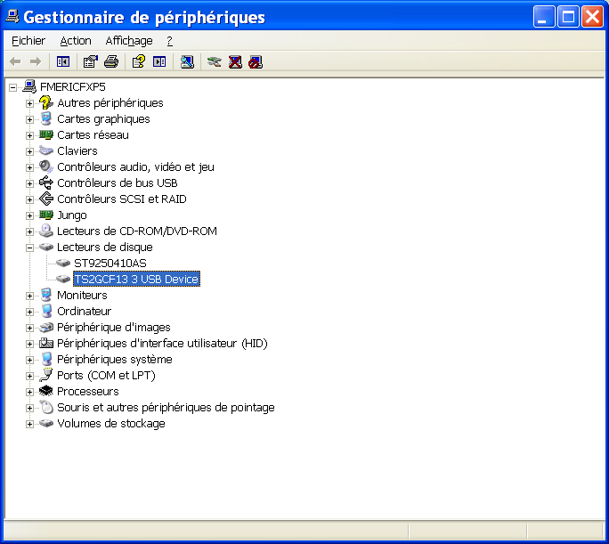This screenshot has width=609, height=544.
Task: Expand the Contrôleurs de bus USB node
Action: pyautogui.click(x=29, y=183)
